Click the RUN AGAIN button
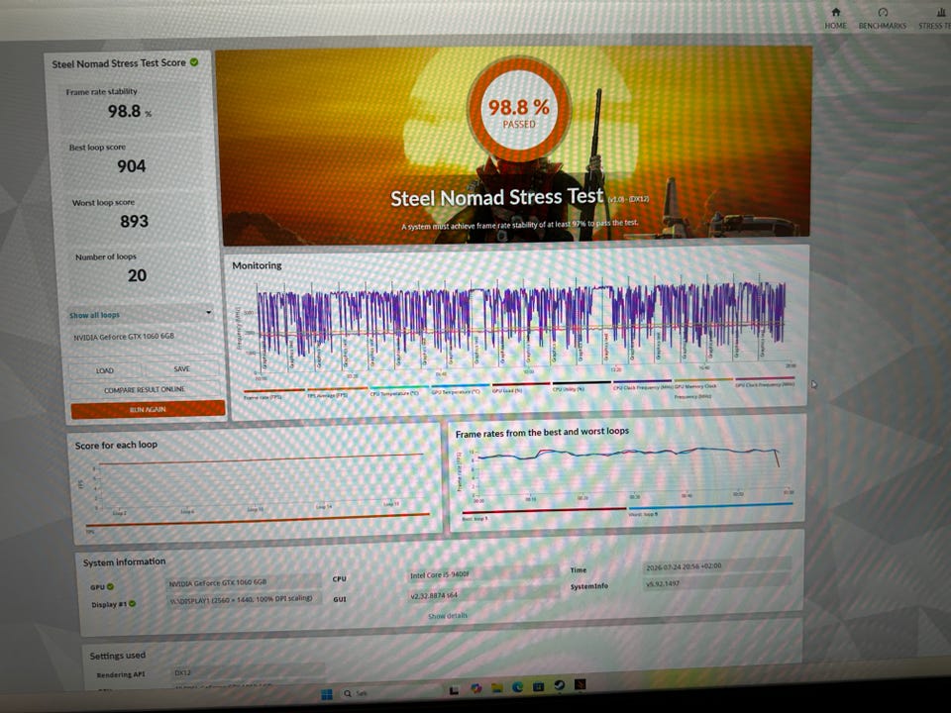This screenshot has width=951, height=713. (x=148, y=409)
